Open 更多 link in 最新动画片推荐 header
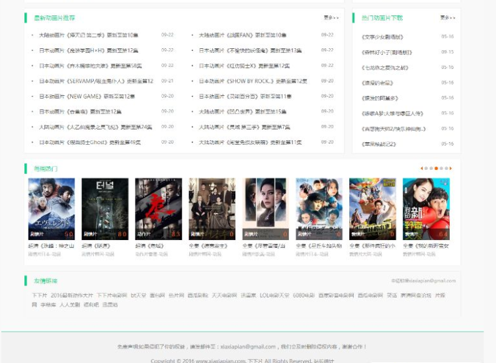This screenshot has width=496, height=363. (x=331, y=18)
